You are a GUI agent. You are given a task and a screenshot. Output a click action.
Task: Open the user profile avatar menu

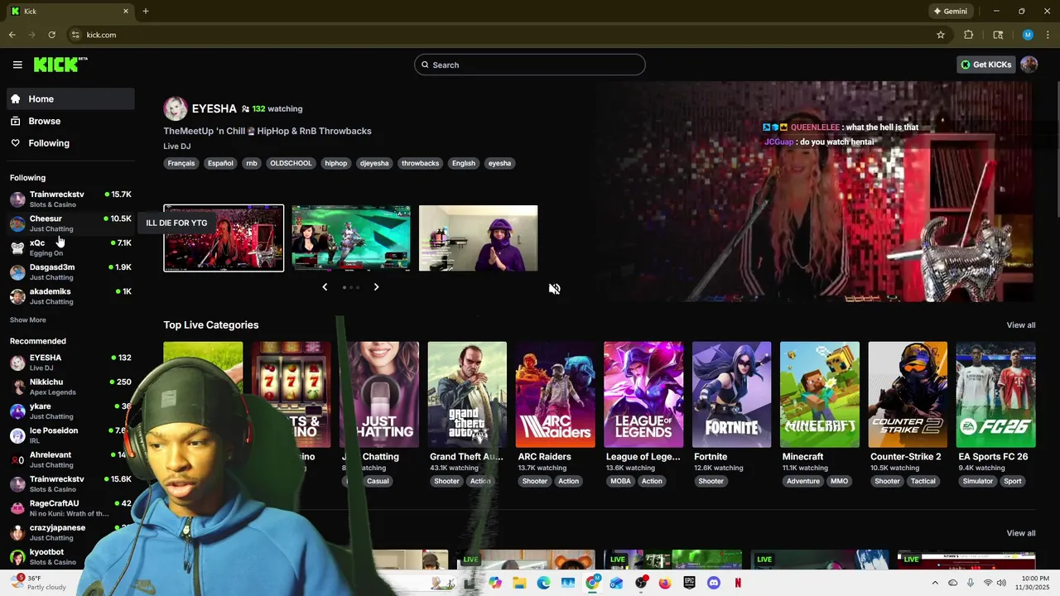[1029, 65]
